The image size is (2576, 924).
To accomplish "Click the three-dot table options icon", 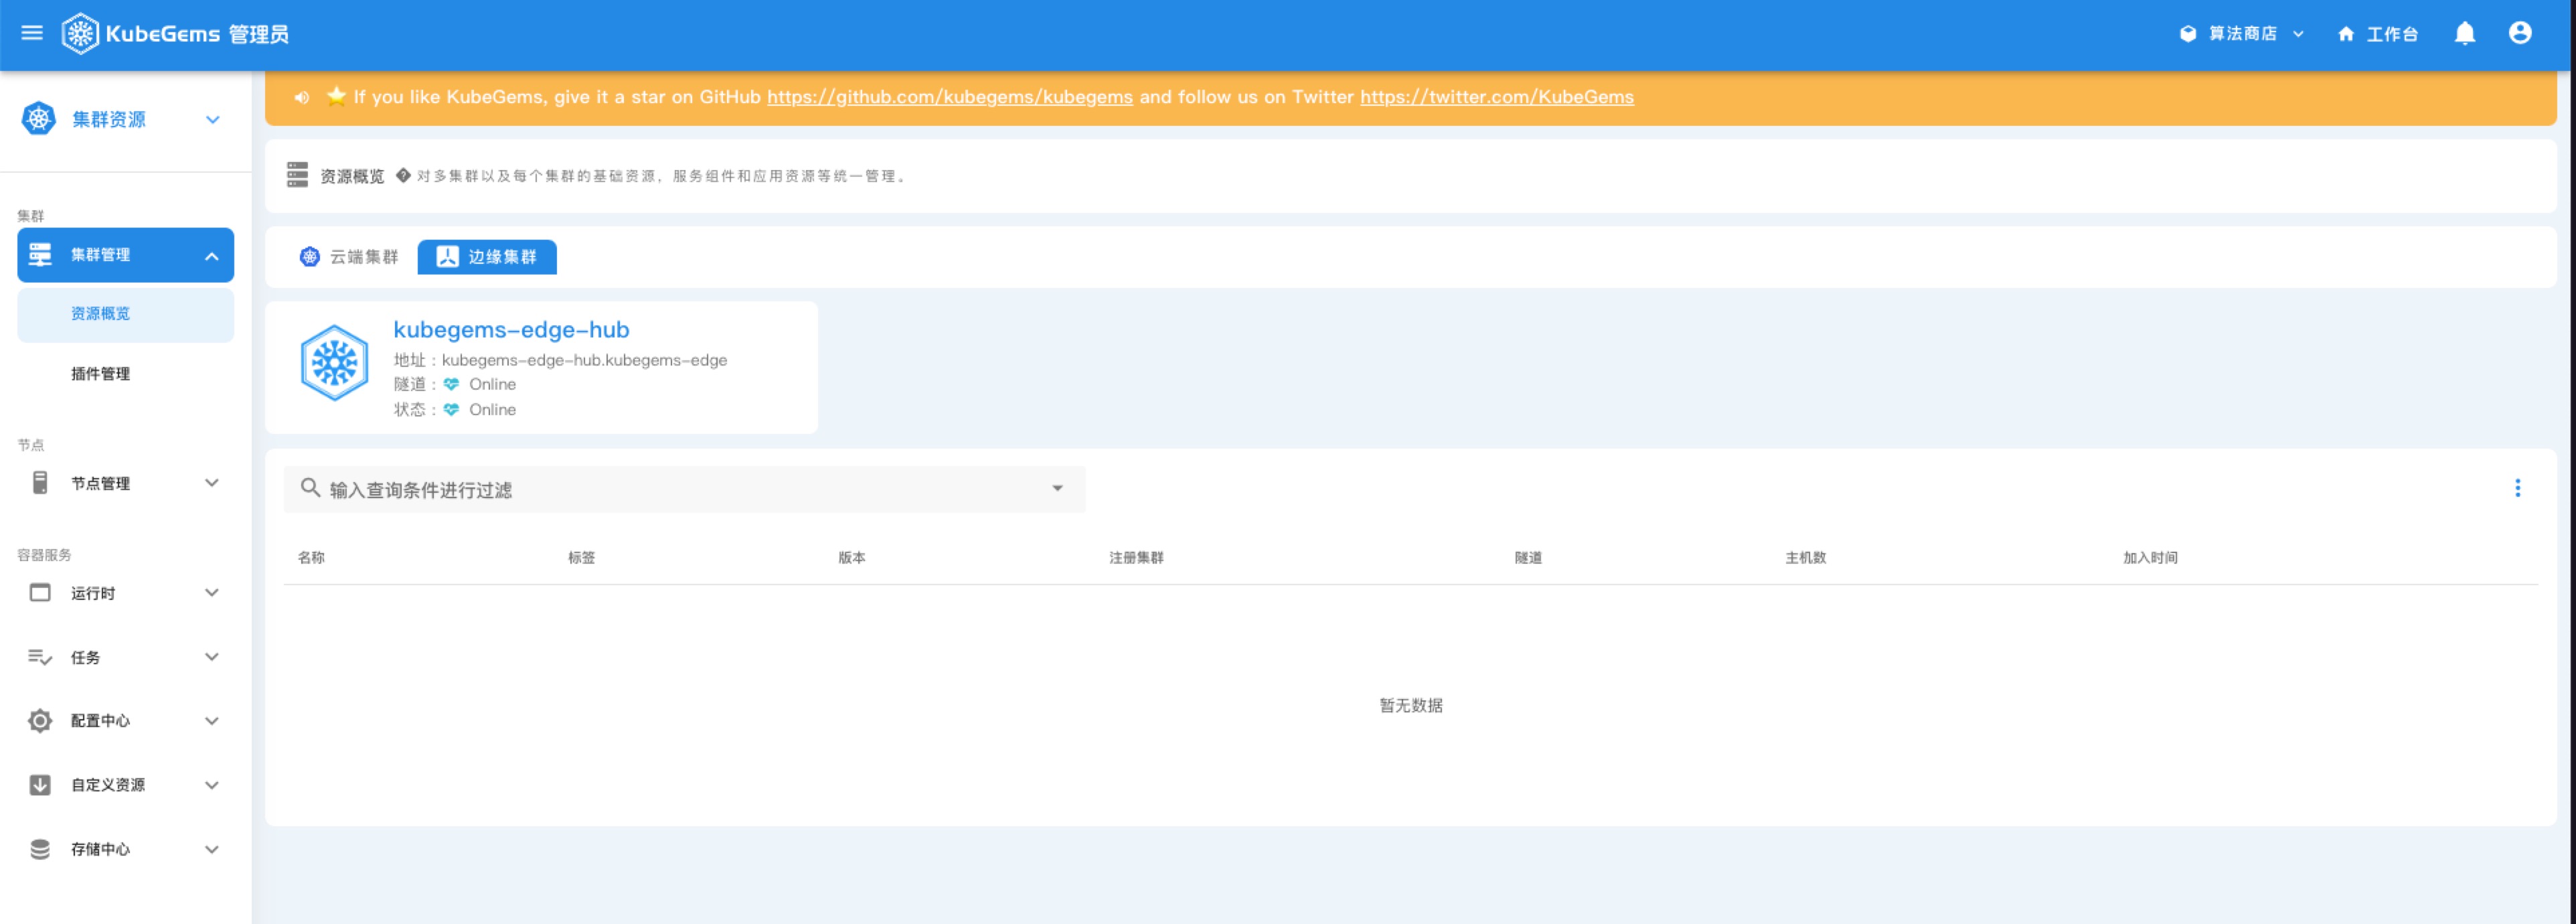I will [2517, 488].
